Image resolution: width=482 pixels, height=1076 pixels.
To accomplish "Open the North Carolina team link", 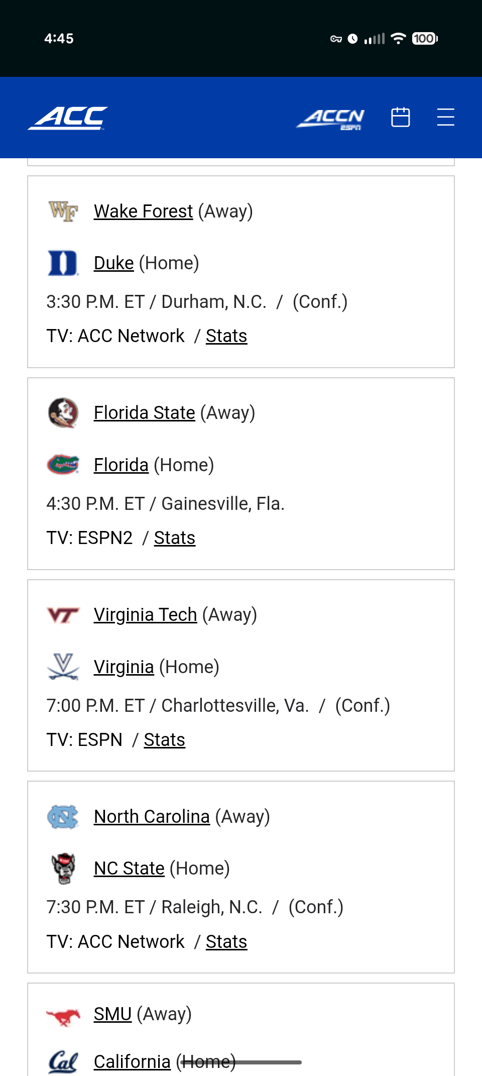I will 152,817.
